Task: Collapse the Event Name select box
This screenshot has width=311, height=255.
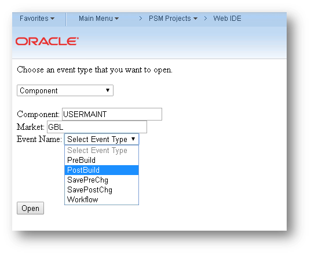Action: pos(101,139)
